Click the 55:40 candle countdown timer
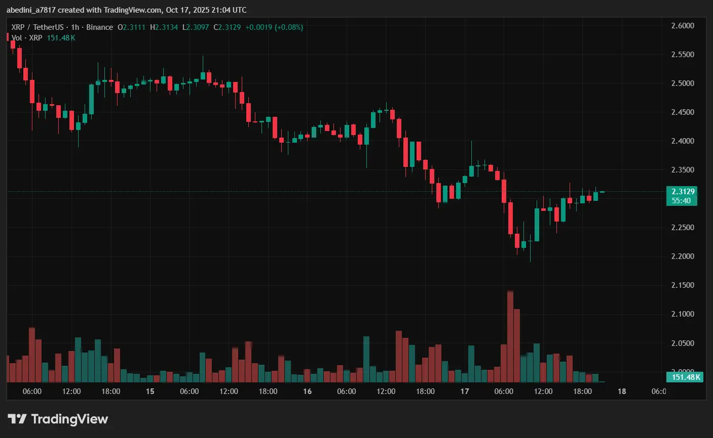 point(681,201)
